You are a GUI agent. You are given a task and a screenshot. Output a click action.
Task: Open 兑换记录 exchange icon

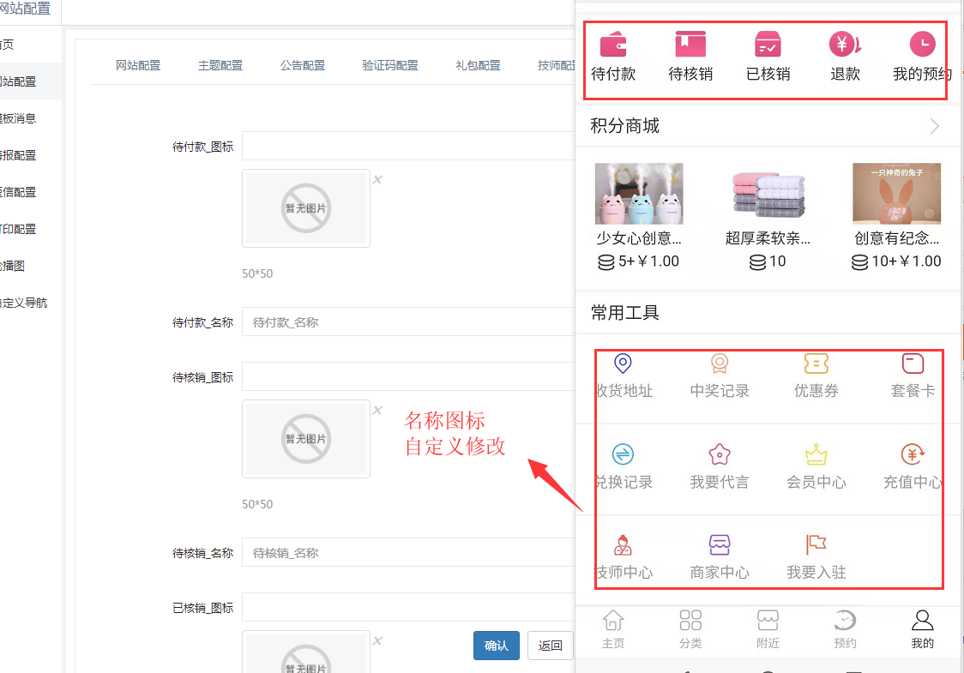[623, 454]
